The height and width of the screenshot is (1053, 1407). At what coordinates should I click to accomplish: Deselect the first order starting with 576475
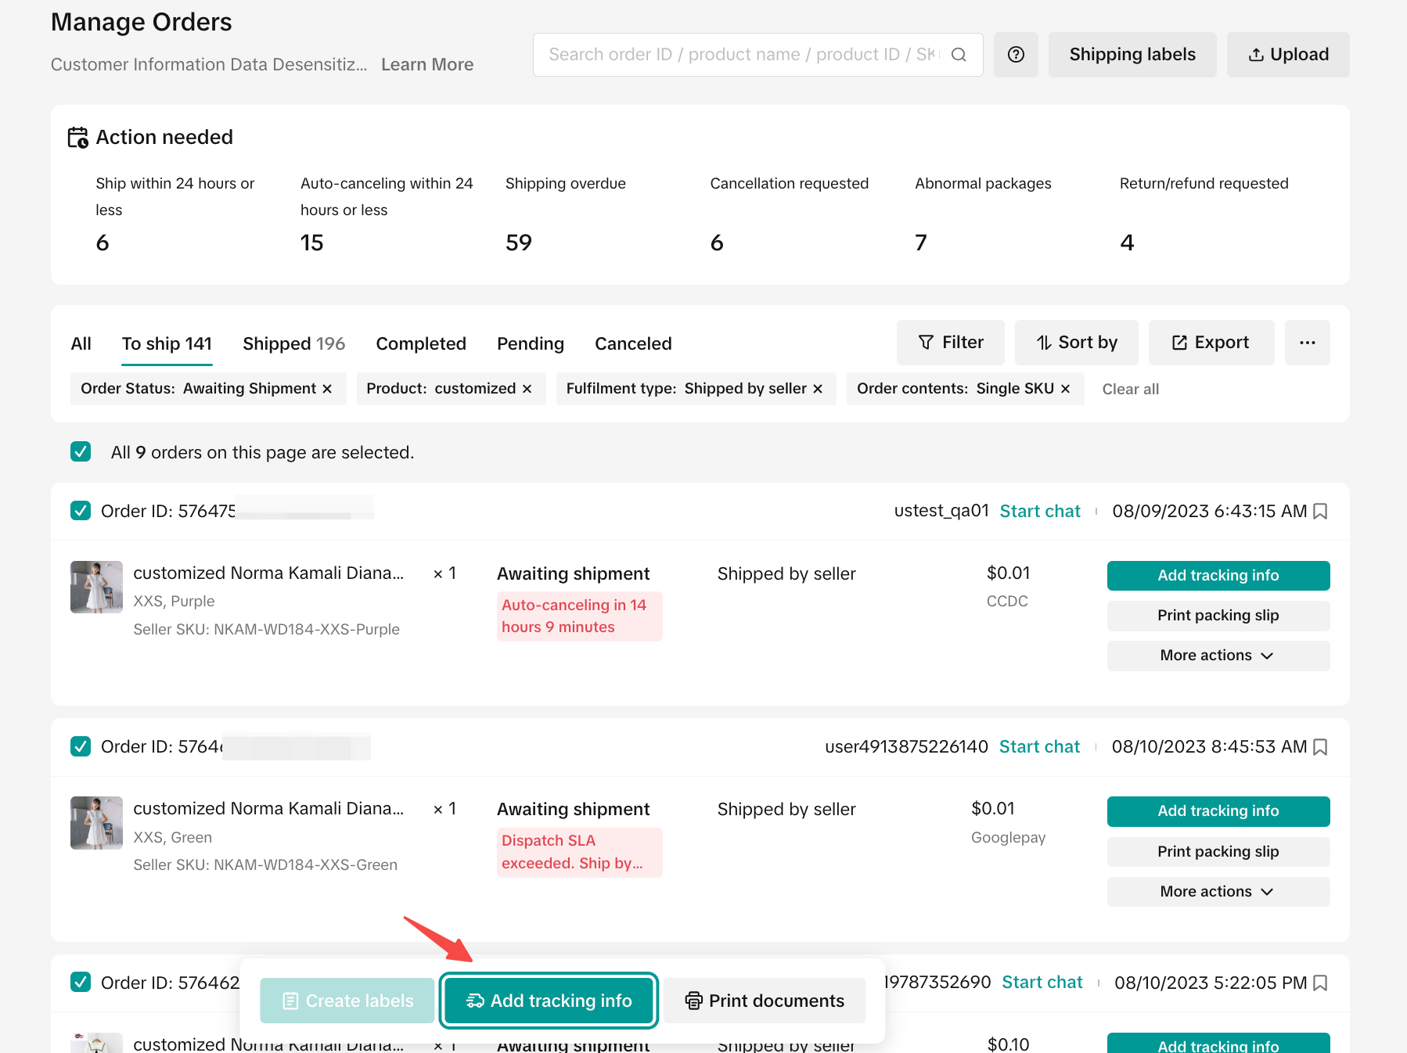pyautogui.click(x=81, y=511)
